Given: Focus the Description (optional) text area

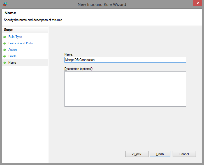Looking at the screenshot, I should point(125,89).
